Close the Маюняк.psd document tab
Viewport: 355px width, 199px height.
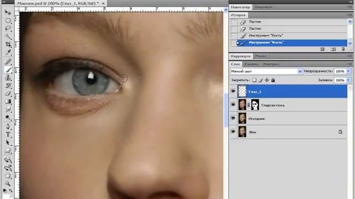(x=103, y=3)
